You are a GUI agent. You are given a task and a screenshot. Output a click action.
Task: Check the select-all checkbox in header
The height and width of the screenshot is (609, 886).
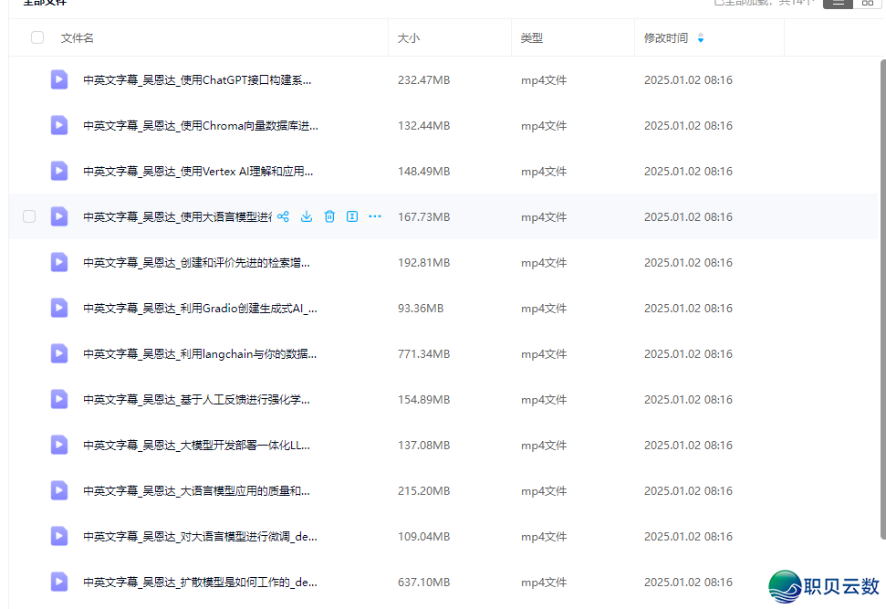pyautogui.click(x=36, y=37)
